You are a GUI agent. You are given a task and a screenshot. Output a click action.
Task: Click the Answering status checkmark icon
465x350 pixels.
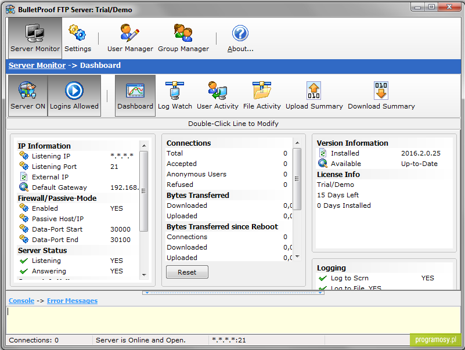click(x=24, y=271)
